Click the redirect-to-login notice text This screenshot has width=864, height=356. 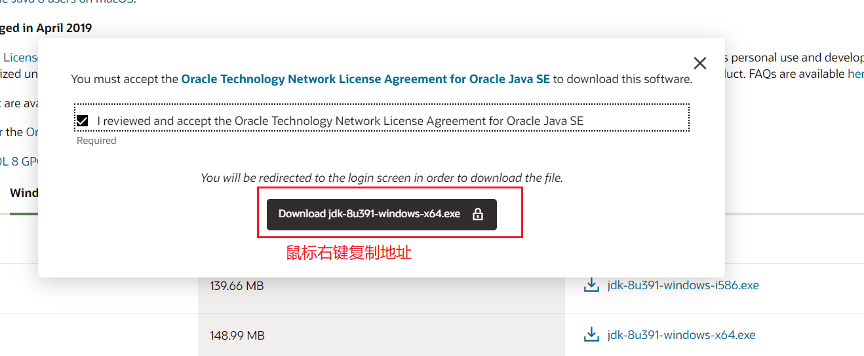(382, 178)
